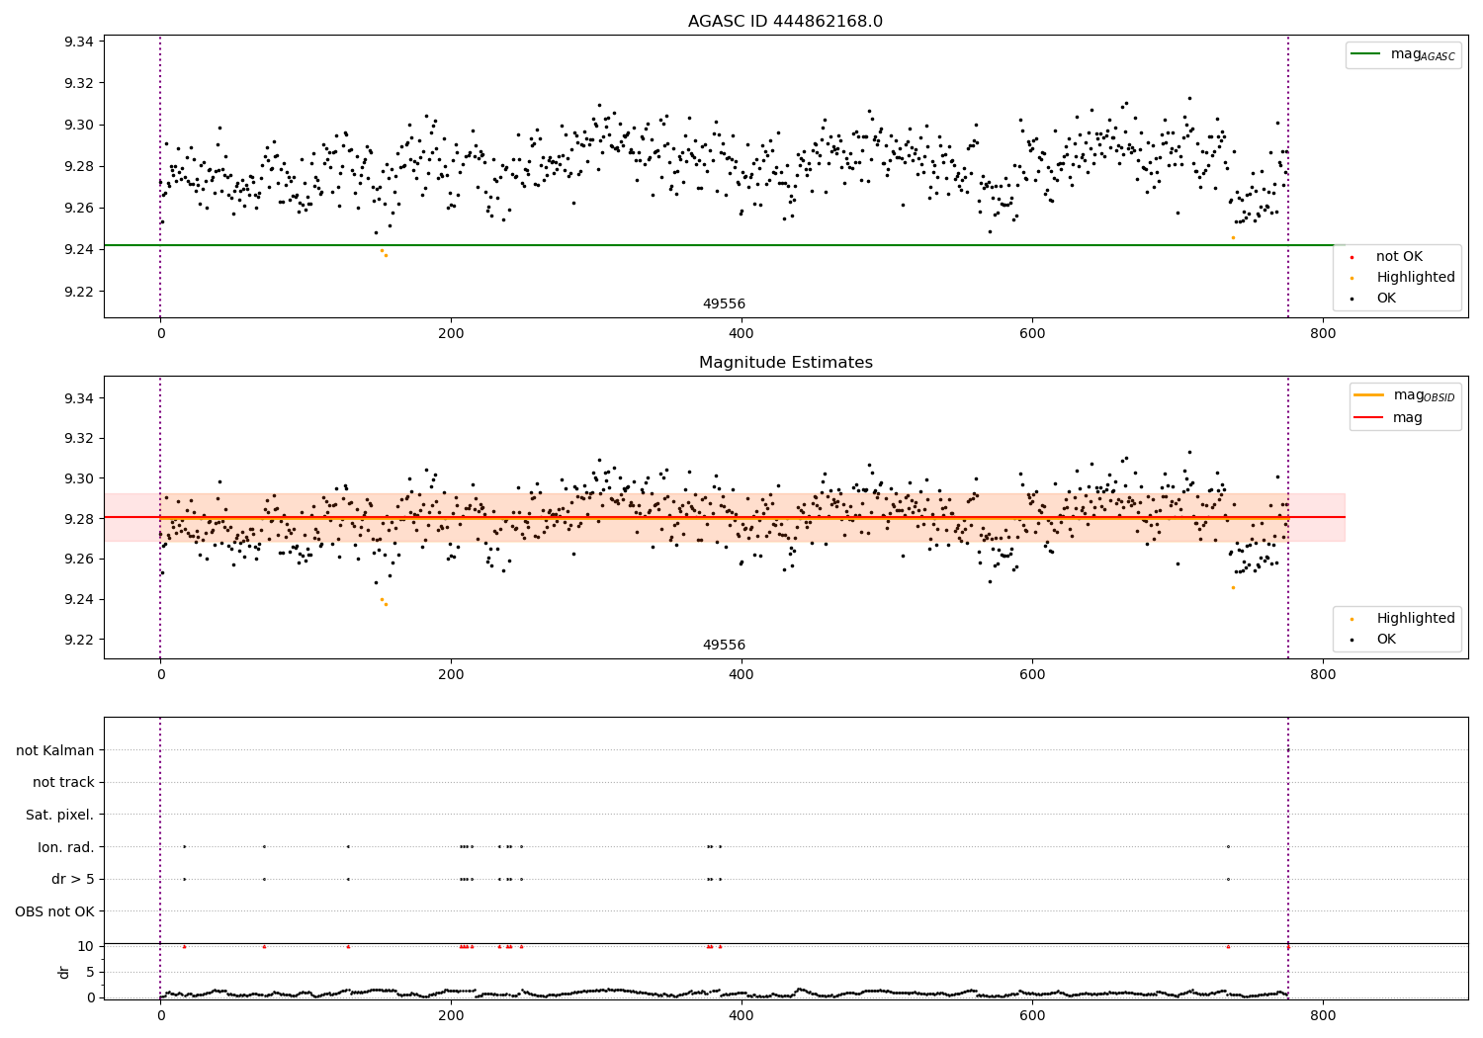The height and width of the screenshot is (1038, 1483).
Task: Select the red "mag" legend entry
Action: point(1389,418)
